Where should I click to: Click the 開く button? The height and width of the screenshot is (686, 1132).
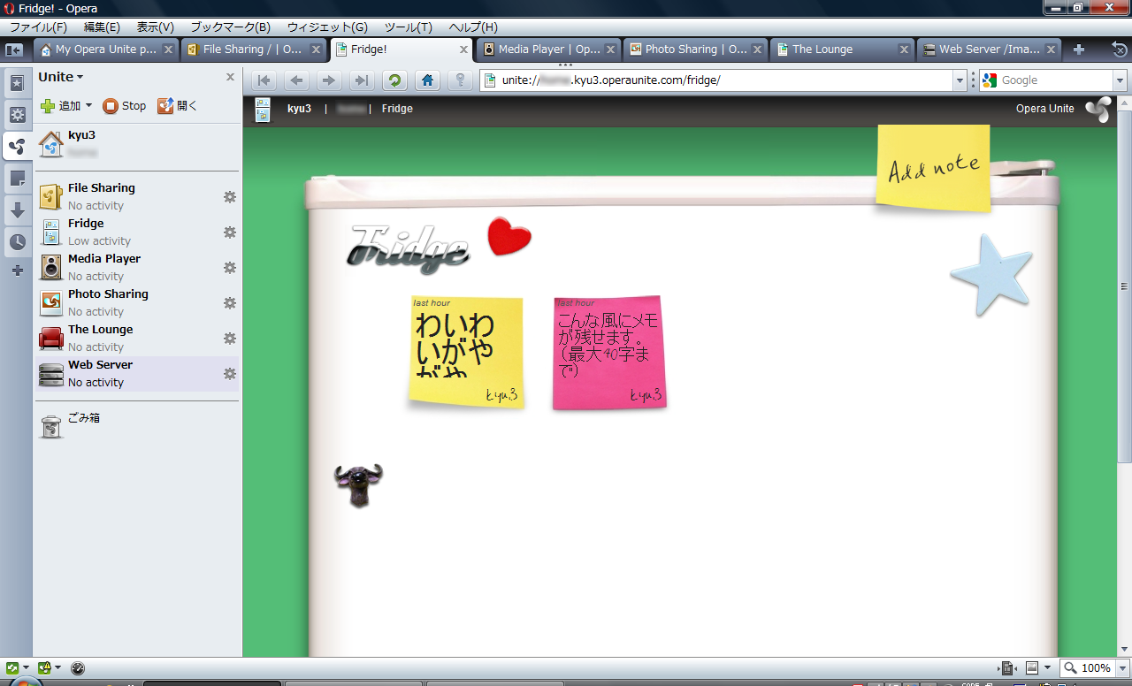click(178, 106)
